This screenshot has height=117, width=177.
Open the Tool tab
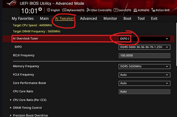141,18
